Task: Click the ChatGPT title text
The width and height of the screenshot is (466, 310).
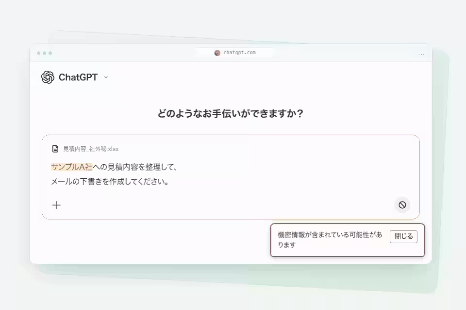Action: click(x=78, y=77)
